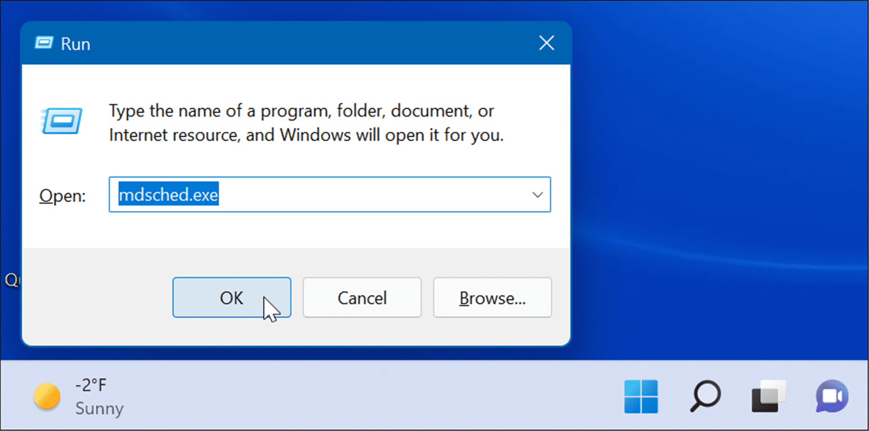
Task: Expand the Open field history dropdown
Action: click(538, 195)
